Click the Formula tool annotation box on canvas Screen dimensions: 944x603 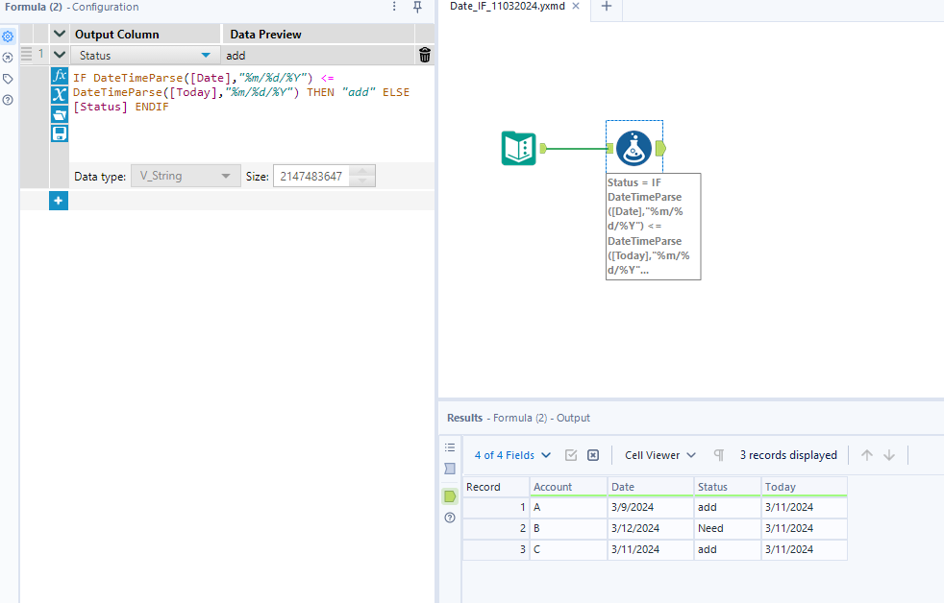coord(654,227)
